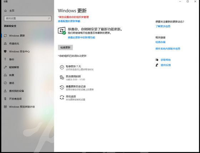The height and width of the screenshot is (153, 200).
Task: Click the search magnifier icon in 查找设置
Action: (x=49, y=19)
